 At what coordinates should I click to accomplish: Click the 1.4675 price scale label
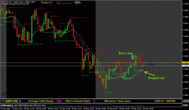click(186, 23)
